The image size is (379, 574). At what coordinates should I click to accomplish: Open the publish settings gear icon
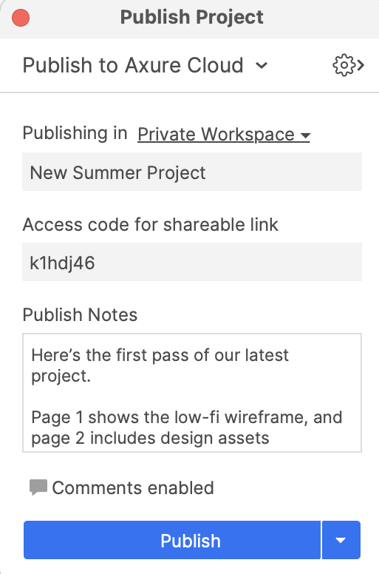point(344,66)
